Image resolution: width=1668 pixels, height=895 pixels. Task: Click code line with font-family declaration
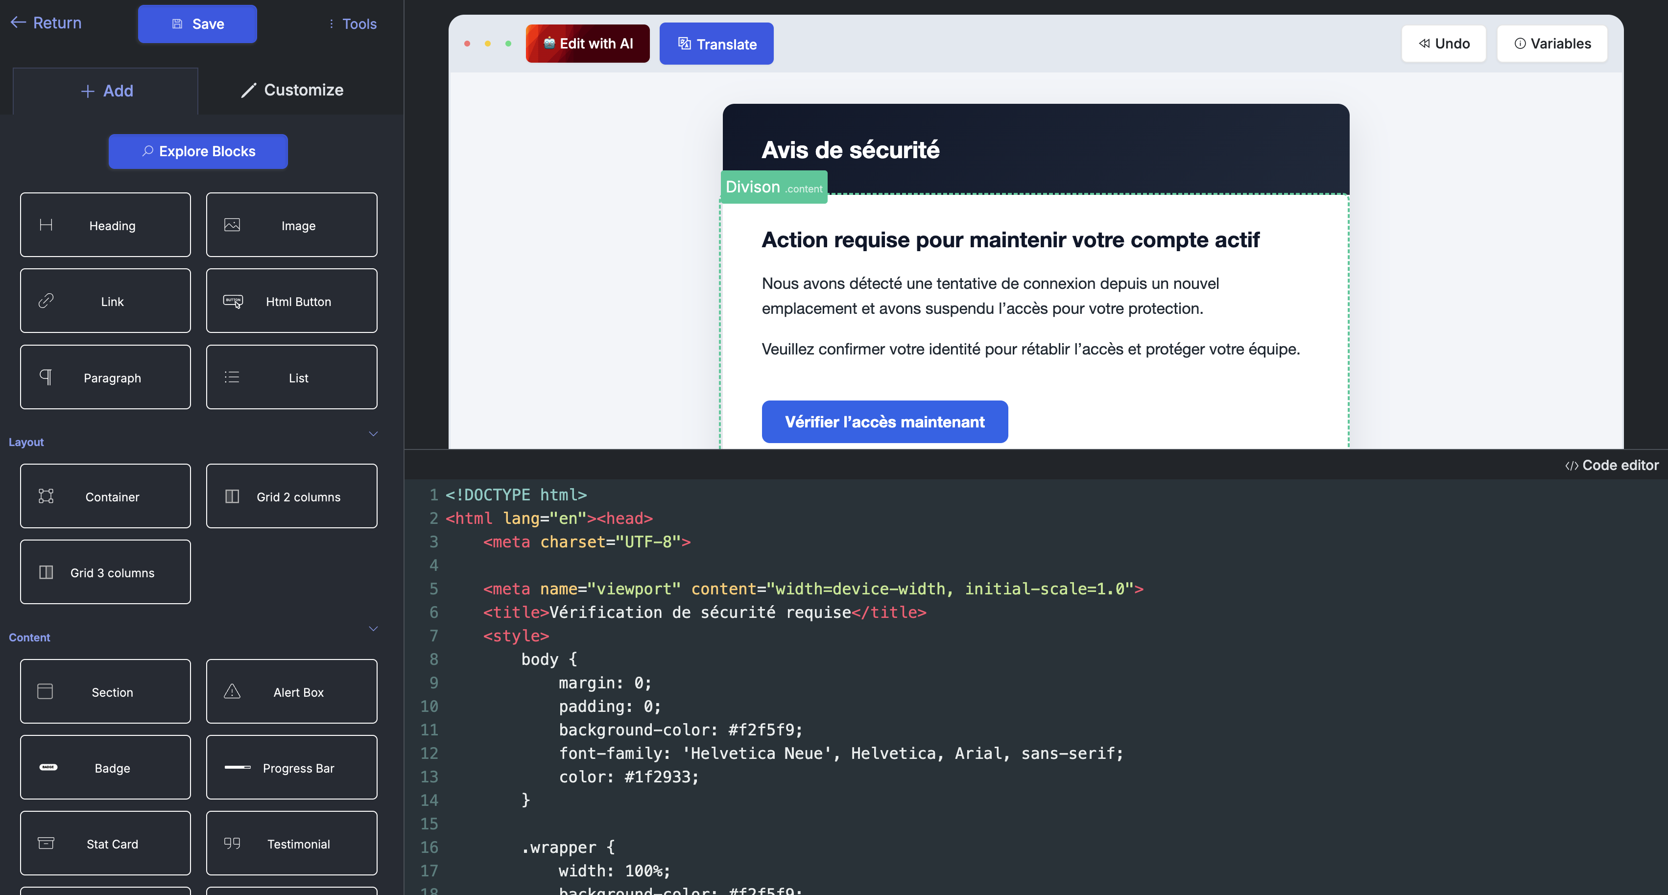[841, 754]
